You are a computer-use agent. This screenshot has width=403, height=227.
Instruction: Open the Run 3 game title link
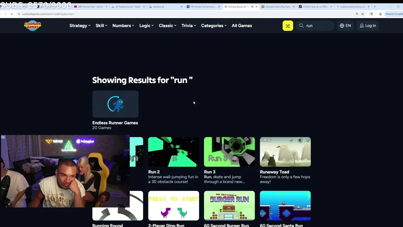tap(210, 172)
